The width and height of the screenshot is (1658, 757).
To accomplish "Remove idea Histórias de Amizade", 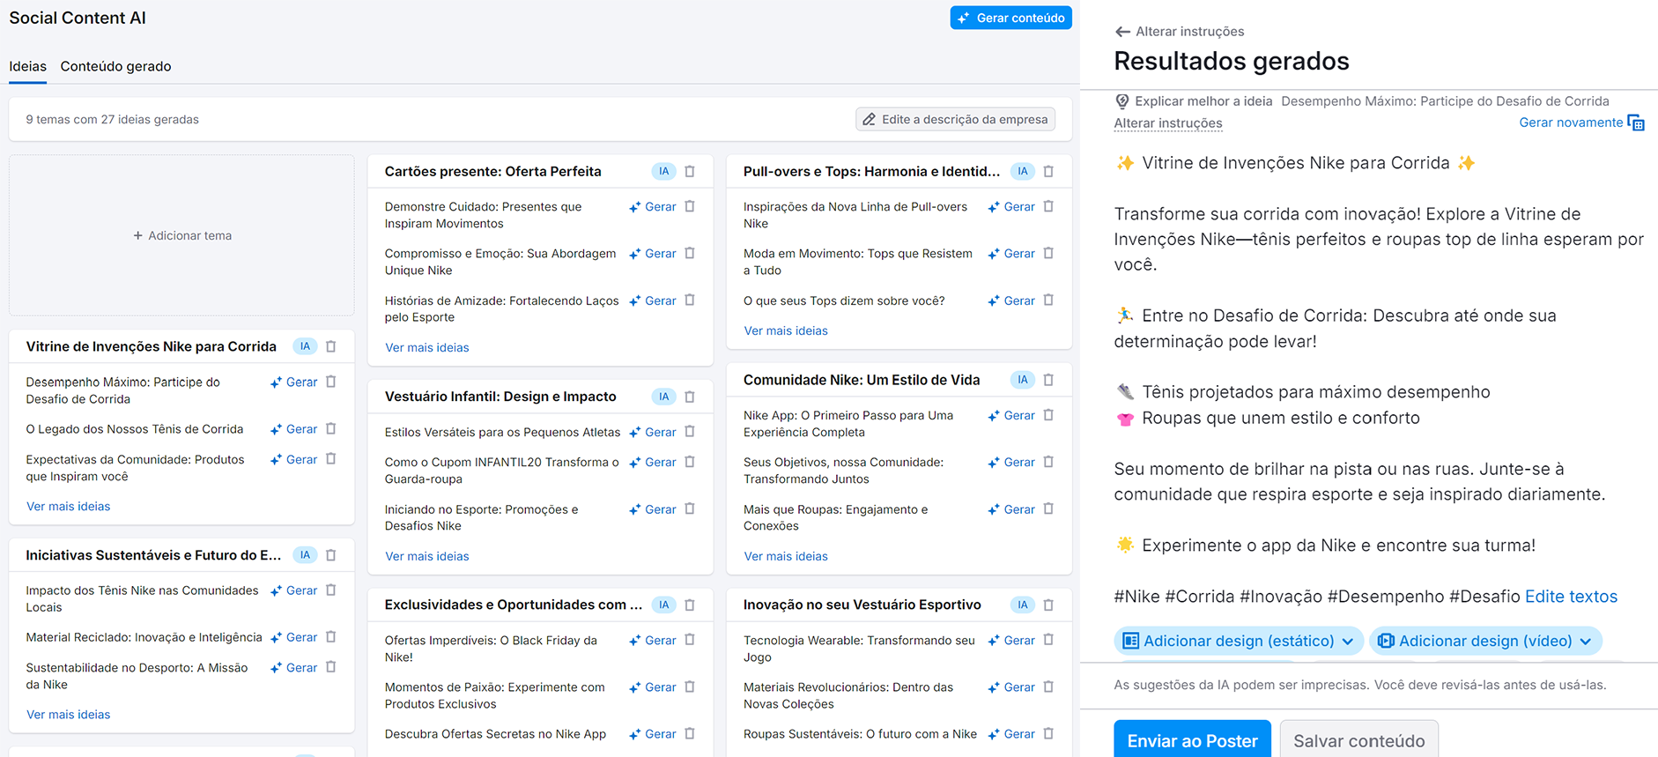I will (x=690, y=301).
